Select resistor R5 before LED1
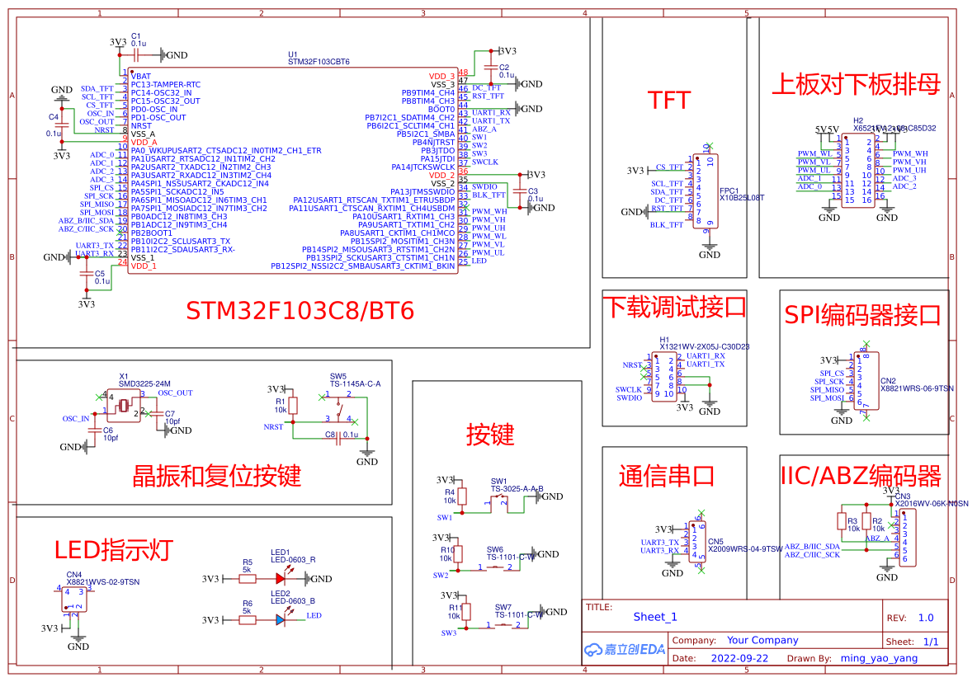 [x=248, y=579]
